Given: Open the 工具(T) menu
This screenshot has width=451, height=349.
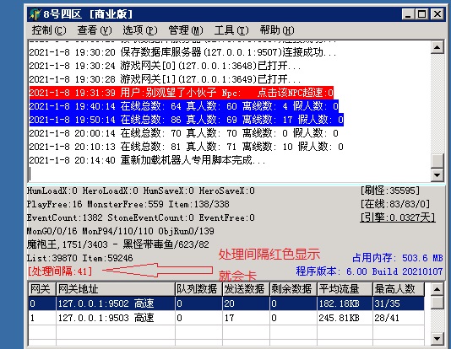Looking at the screenshot, I should click(231, 30).
